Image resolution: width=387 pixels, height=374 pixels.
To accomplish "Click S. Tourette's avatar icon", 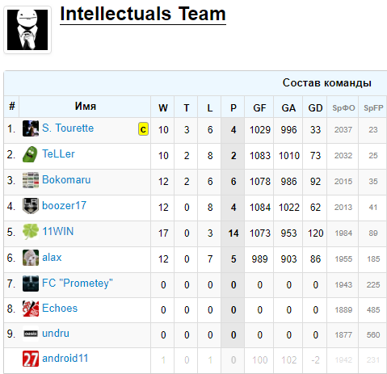I will [31, 128].
